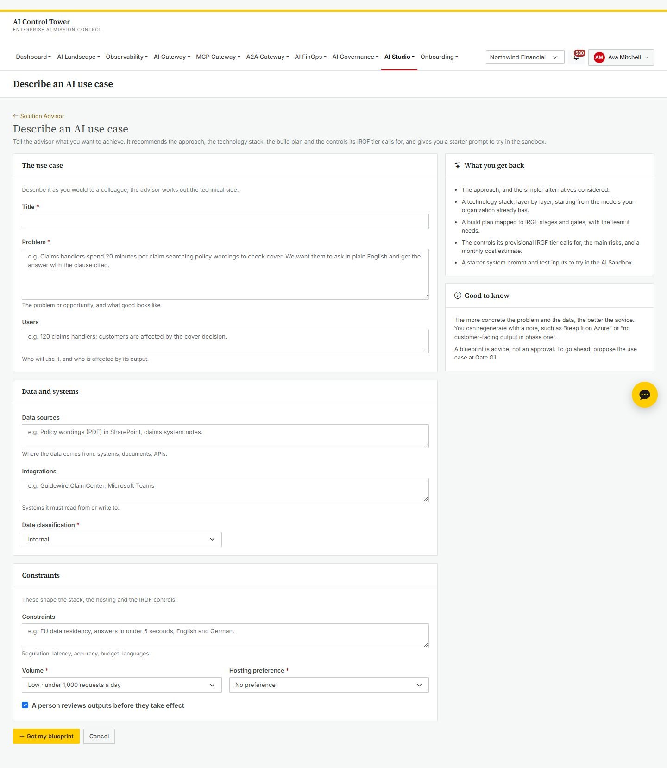The height and width of the screenshot is (768, 667).
Task: Click the 'The use case' section heading
Action: point(43,165)
